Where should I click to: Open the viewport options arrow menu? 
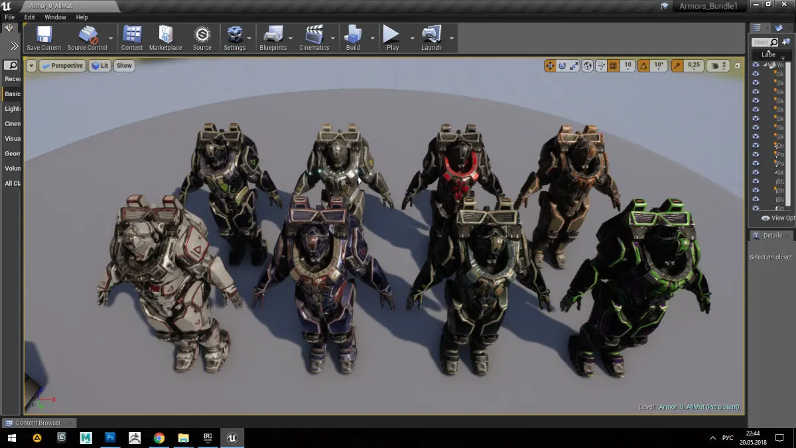click(31, 66)
